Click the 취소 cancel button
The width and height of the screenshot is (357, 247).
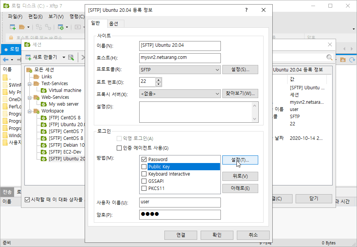click(x=253, y=235)
